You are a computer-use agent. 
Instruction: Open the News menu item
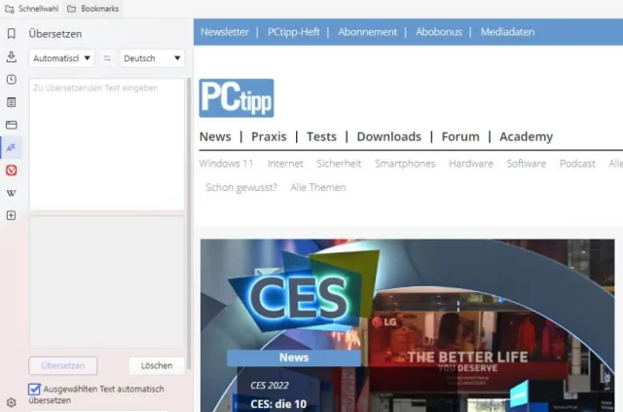pyautogui.click(x=215, y=136)
